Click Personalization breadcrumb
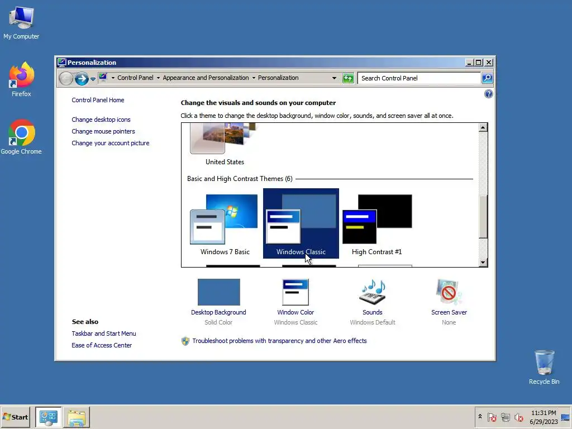572x429 pixels. pyautogui.click(x=278, y=78)
